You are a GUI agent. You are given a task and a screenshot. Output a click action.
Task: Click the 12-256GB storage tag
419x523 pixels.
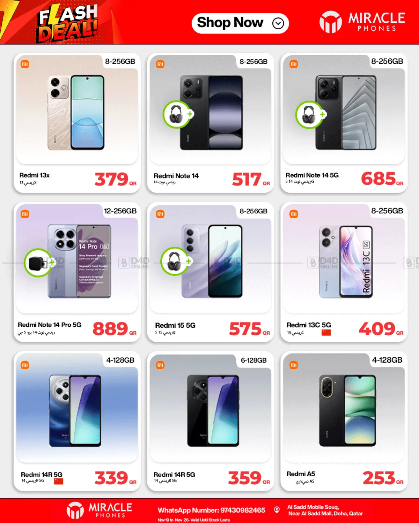(120, 211)
